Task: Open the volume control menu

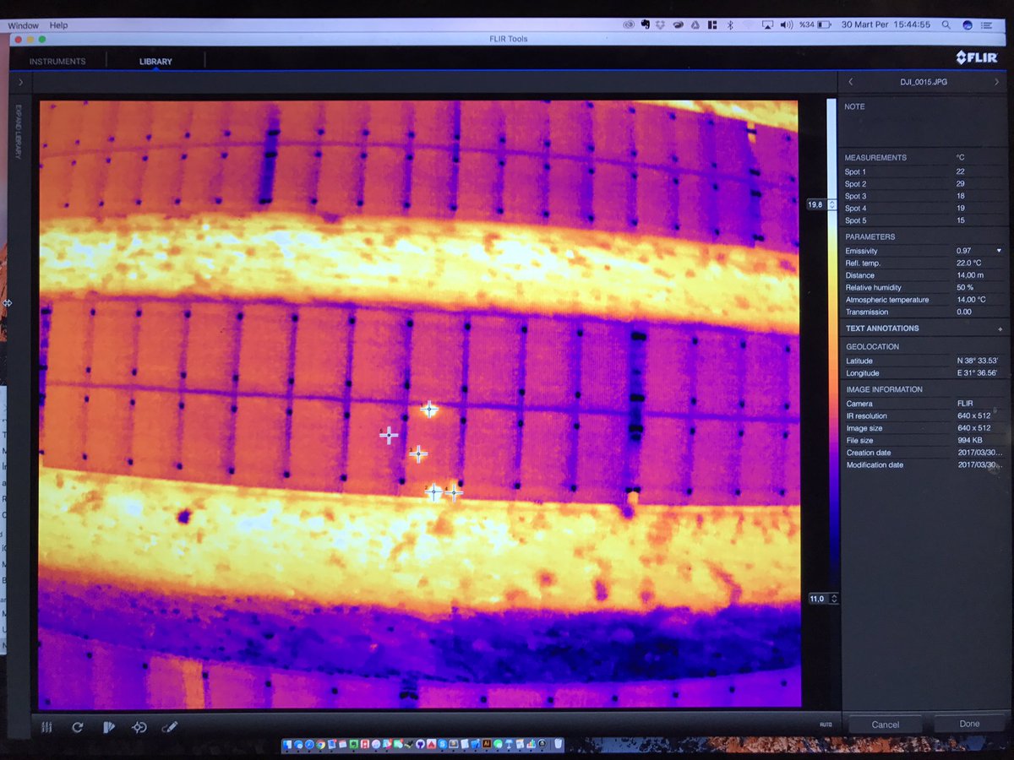Action: pos(787,25)
